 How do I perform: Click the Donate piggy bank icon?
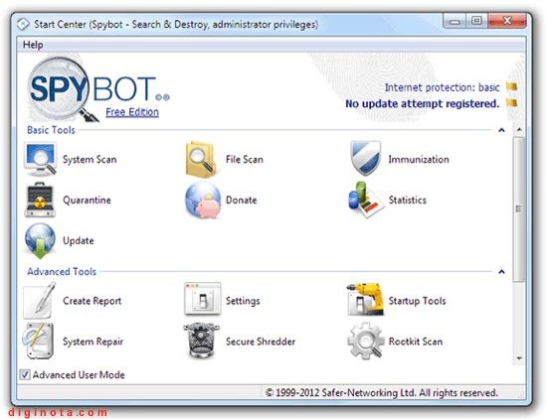click(203, 201)
